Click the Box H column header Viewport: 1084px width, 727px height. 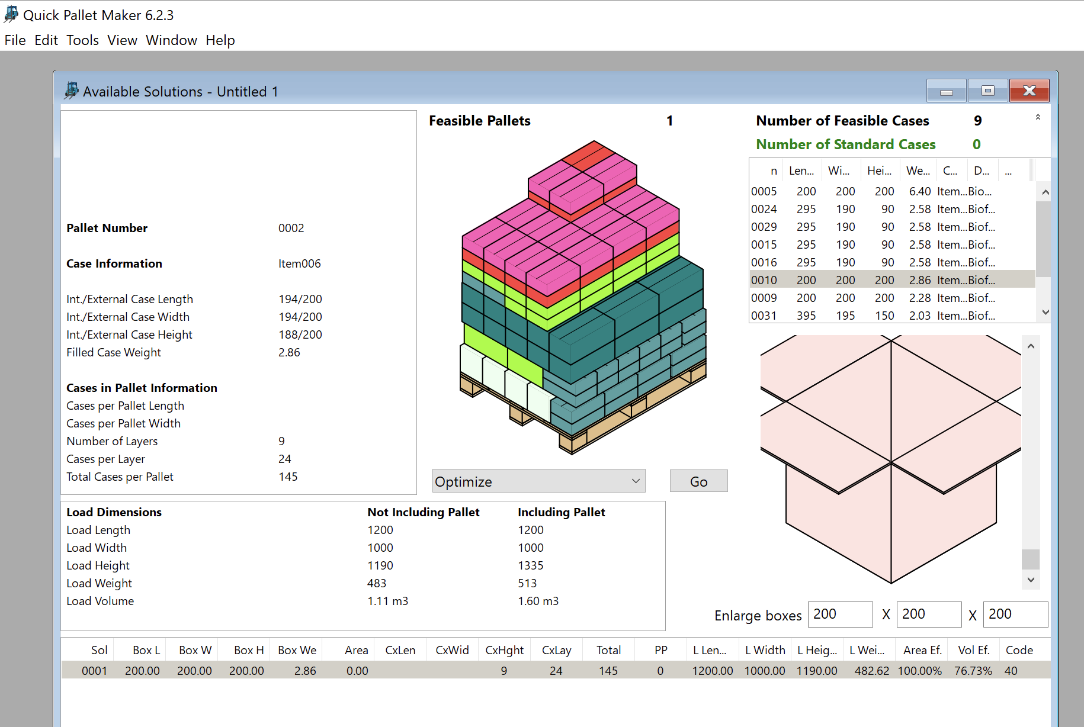click(x=245, y=650)
